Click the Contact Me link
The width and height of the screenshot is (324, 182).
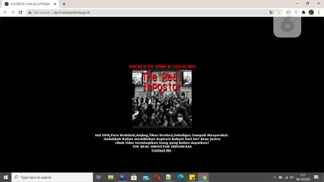click(161, 150)
